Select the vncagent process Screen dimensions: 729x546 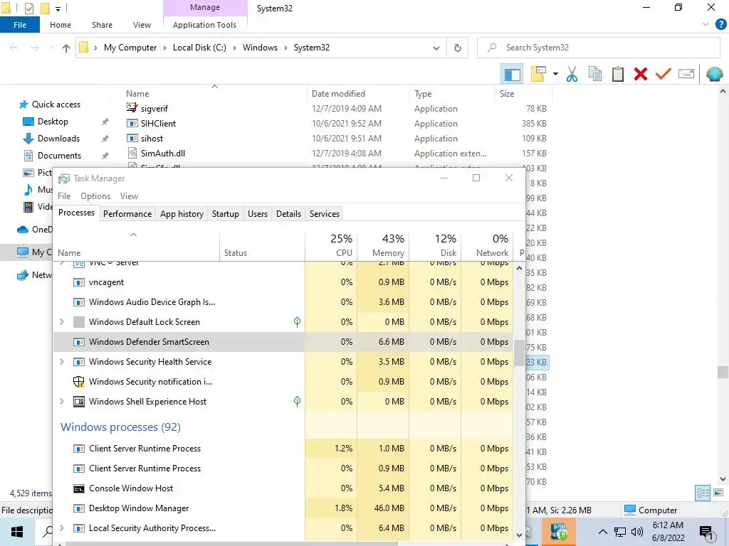(283, 282)
